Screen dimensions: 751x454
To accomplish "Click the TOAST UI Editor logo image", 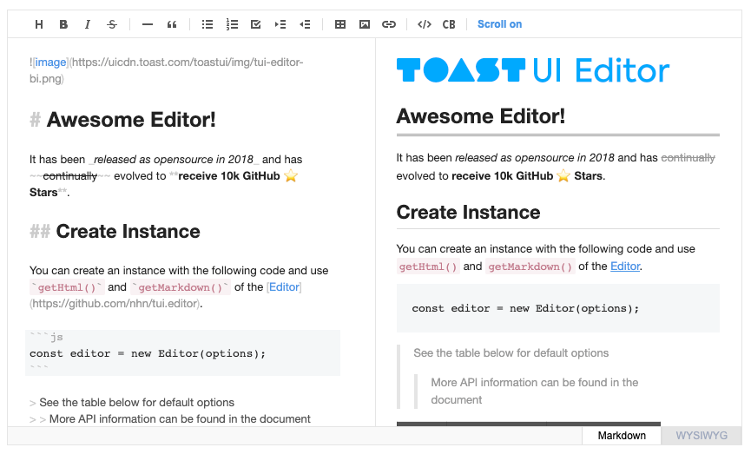I will (532, 70).
